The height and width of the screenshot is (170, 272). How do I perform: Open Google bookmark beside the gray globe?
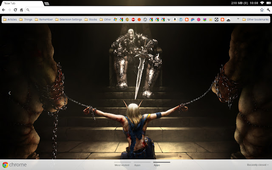click(x=151, y=20)
